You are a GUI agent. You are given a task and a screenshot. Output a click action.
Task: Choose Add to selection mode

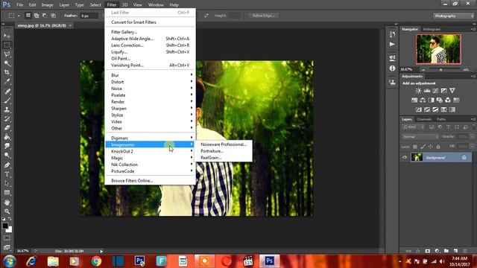click(x=37, y=16)
